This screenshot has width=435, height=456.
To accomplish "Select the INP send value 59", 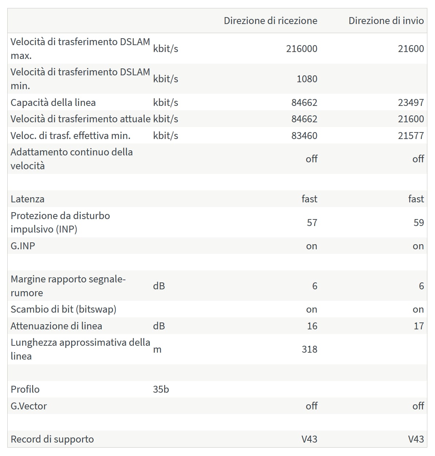I will (419, 223).
